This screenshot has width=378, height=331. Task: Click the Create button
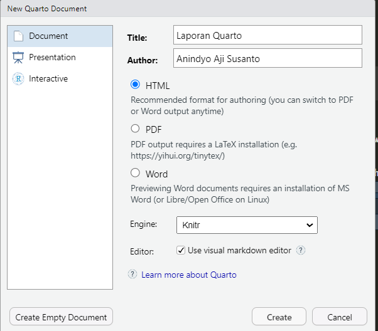point(279,317)
